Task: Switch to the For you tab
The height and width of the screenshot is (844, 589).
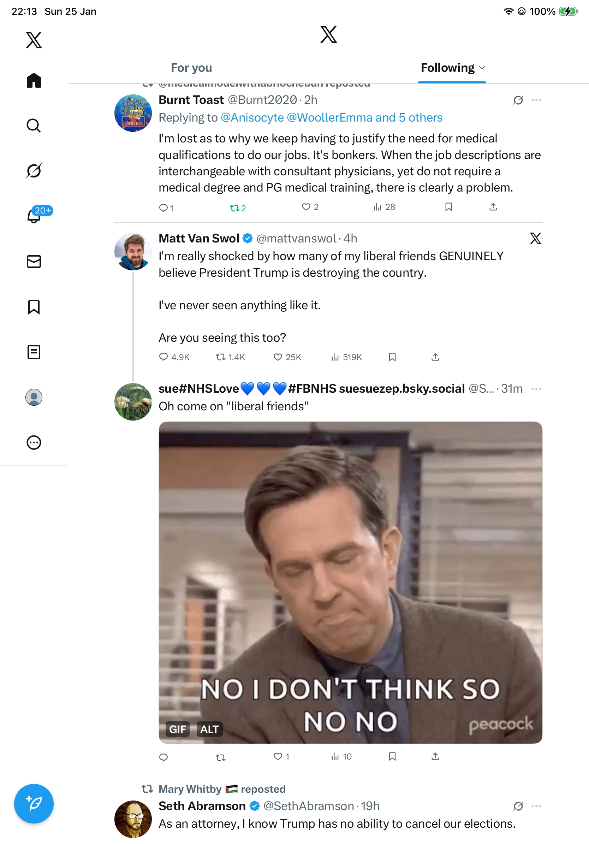Action: (x=191, y=68)
